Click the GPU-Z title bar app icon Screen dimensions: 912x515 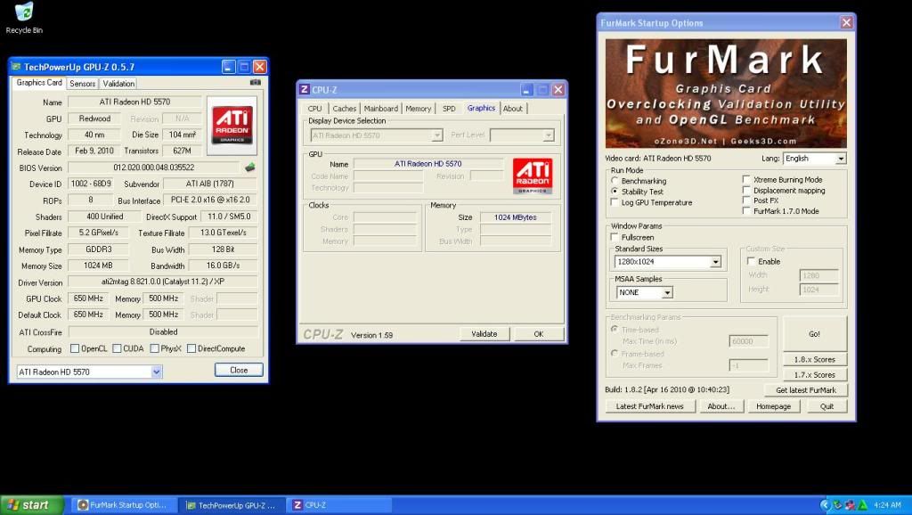point(16,66)
